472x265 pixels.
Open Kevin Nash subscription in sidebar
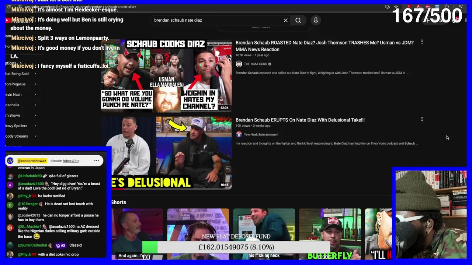tap(13, 95)
